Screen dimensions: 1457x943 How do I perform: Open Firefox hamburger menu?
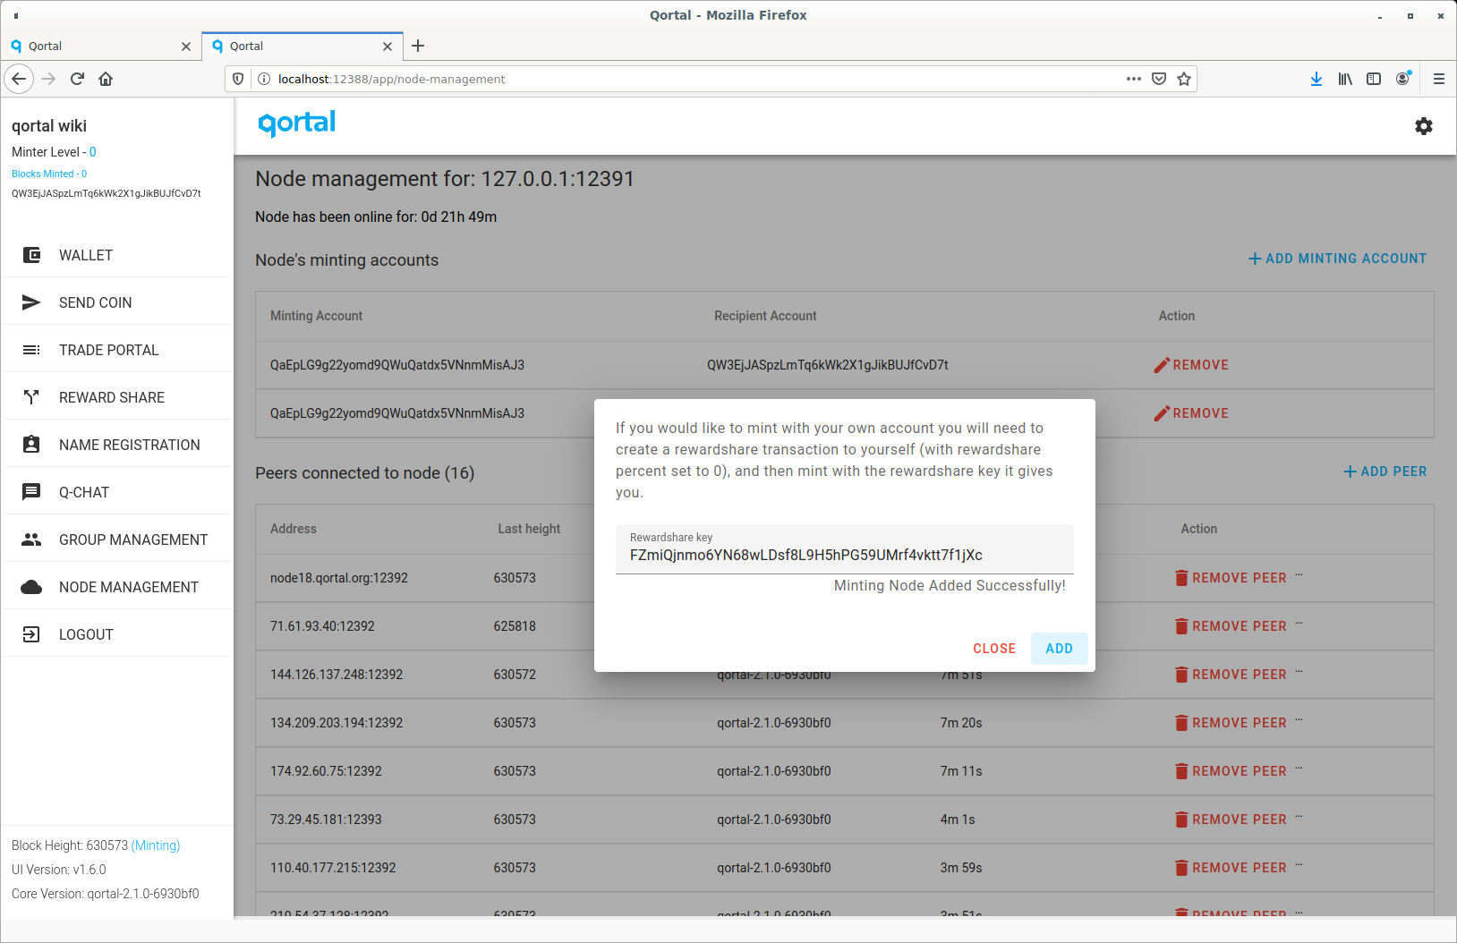1439,79
